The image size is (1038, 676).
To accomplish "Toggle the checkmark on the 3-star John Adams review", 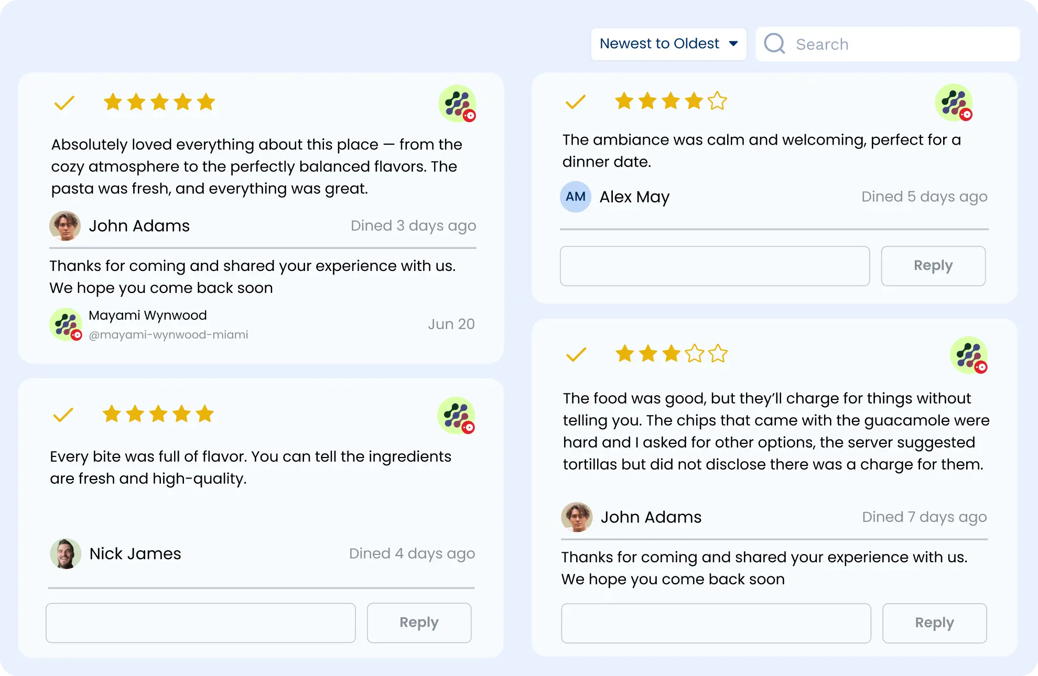I will (575, 354).
